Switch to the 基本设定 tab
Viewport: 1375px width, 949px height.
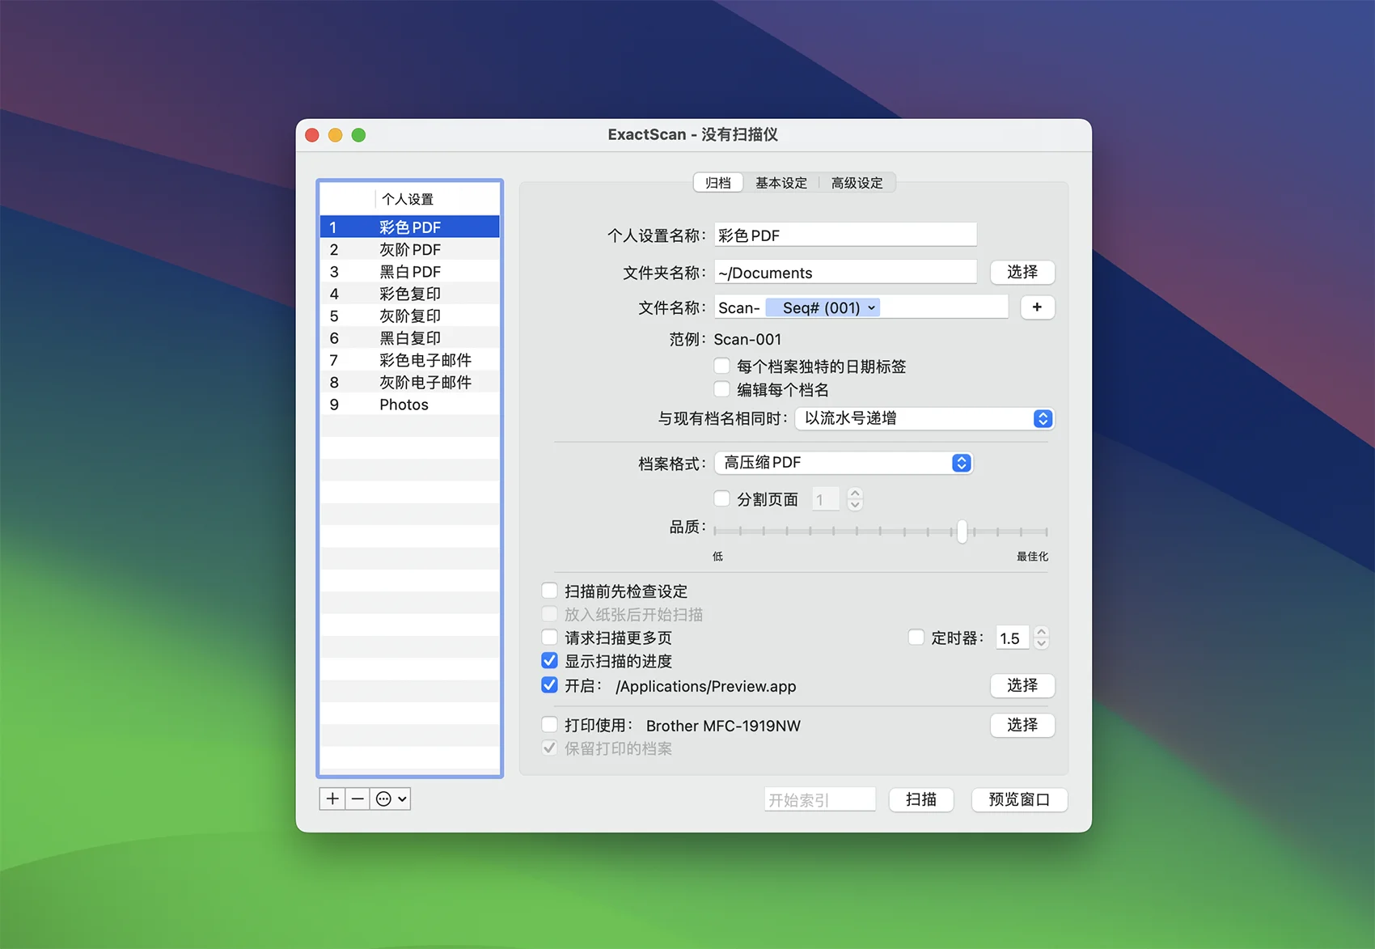pos(781,183)
